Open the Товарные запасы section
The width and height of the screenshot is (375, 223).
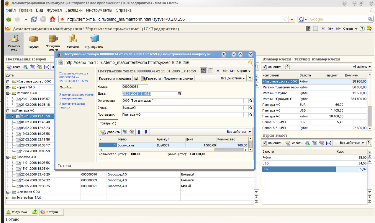pyautogui.click(x=53, y=43)
